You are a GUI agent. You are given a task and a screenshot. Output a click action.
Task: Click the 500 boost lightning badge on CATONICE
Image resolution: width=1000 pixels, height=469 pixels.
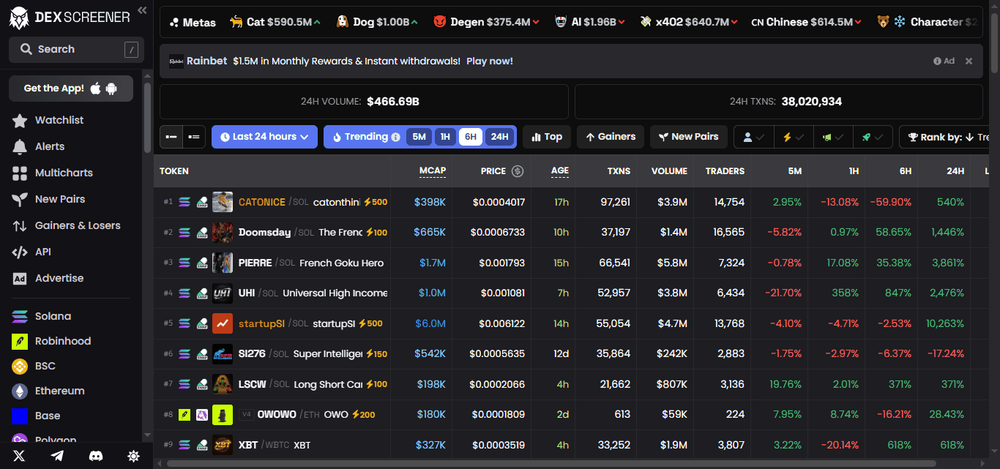click(x=376, y=202)
